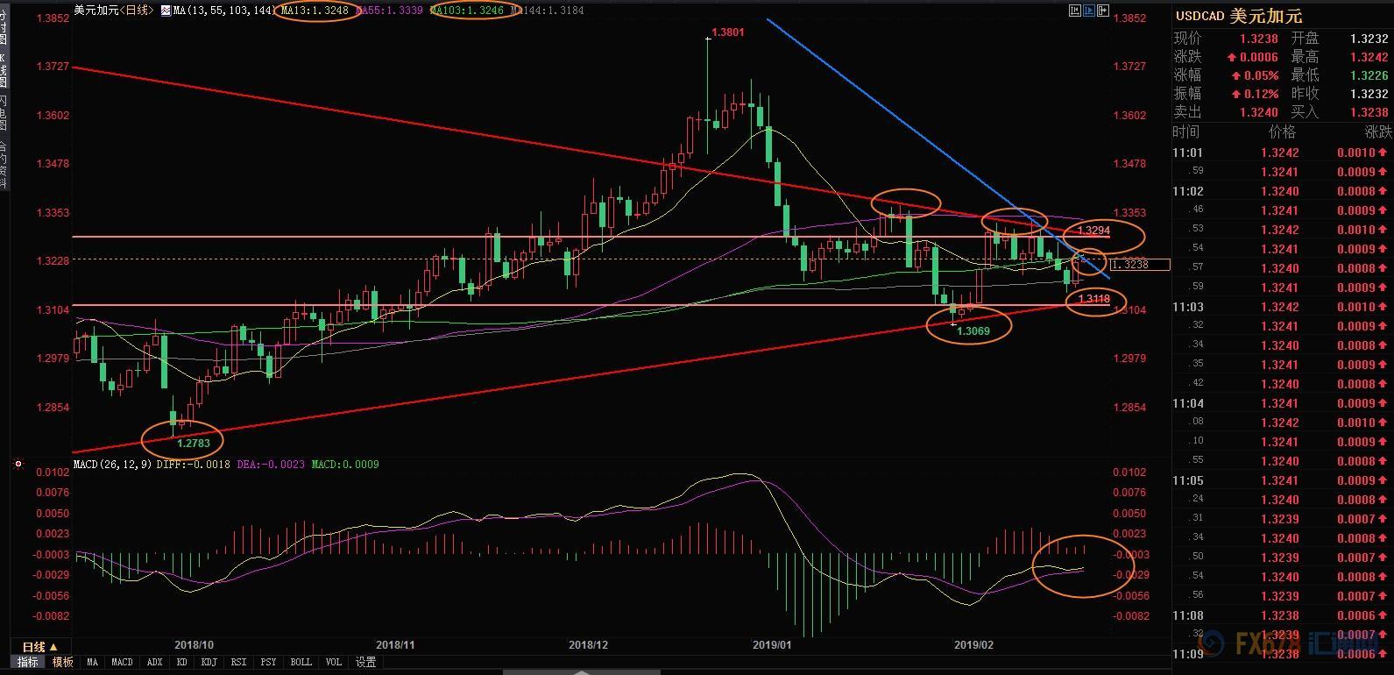The image size is (1394, 675).
Task: Click the 2018/12 date label on time axis
Action: click(588, 645)
